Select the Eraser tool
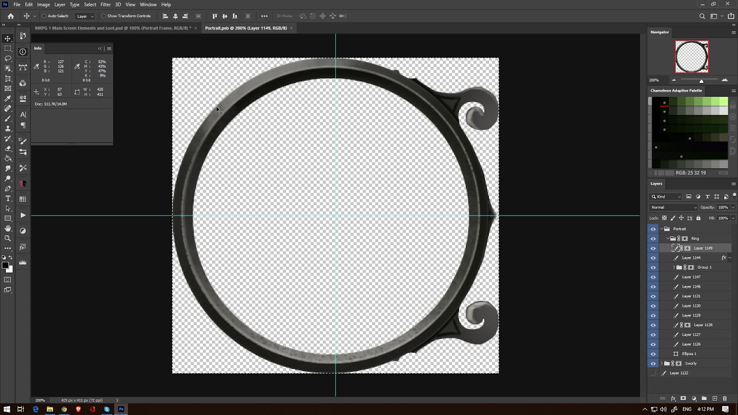This screenshot has height=415, width=738. click(x=7, y=148)
